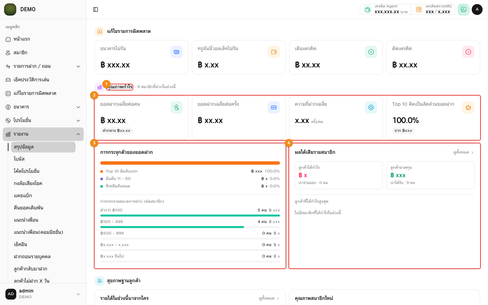The image size is (488, 305).
Task: Click the ยอดฝากเฉลี่ยต่อคน person icon
Action: pyautogui.click(x=177, y=107)
